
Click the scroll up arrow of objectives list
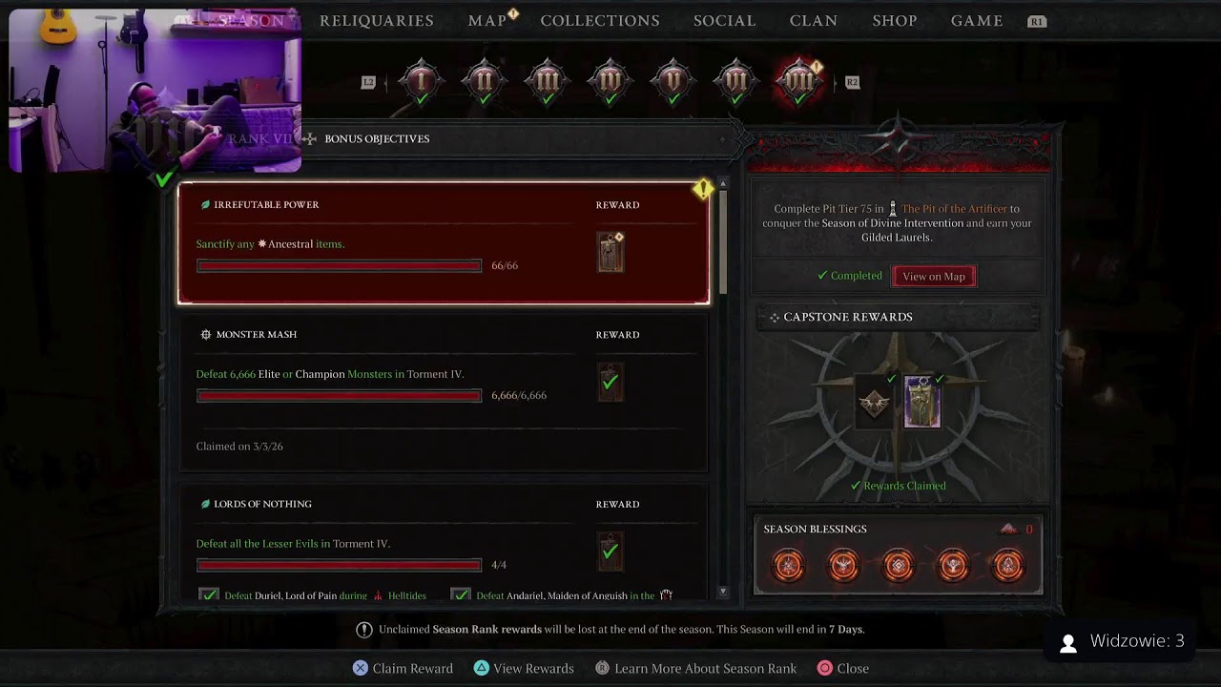tap(723, 183)
